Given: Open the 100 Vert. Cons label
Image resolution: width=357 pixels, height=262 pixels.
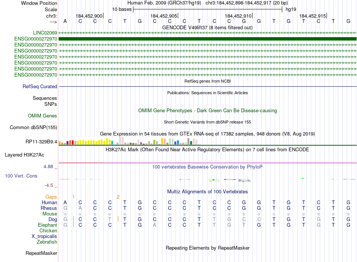Looking at the screenshot, I should coord(21,176).
